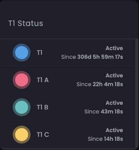Click the vertical scrollbar of the status list

pos(137,93)
